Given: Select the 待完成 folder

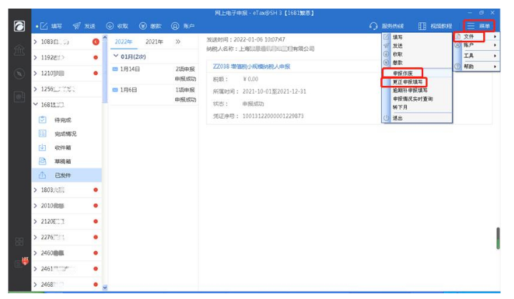Looking at the screenshot, I should 67,119.
